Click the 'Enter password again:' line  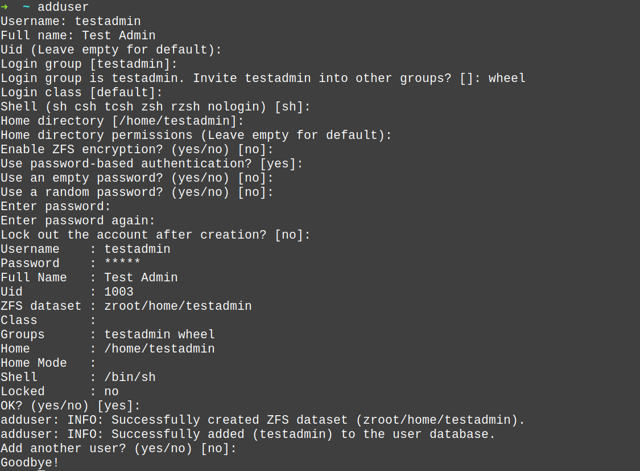(x=78, y=220)
